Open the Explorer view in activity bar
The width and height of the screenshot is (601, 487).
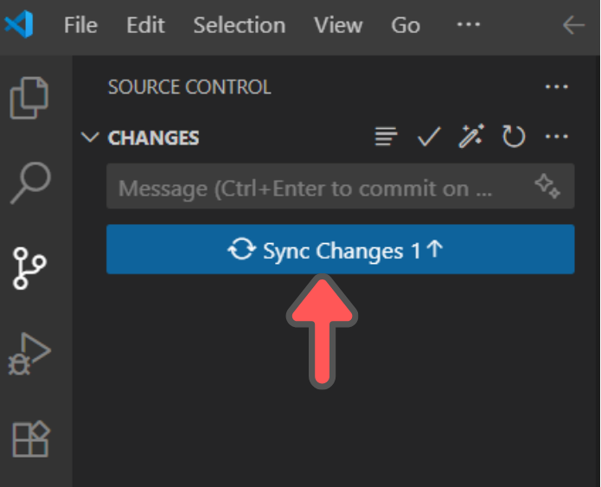pyautogui.click(x=29, y=98)
